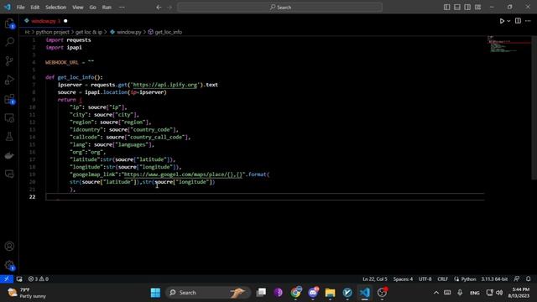This screenshot has width=537, height=302.
Task: Open weather widget 79°F Partly sunny
Action: (28, 293)
